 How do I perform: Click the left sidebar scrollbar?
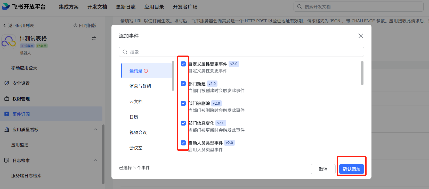point(103,154)
